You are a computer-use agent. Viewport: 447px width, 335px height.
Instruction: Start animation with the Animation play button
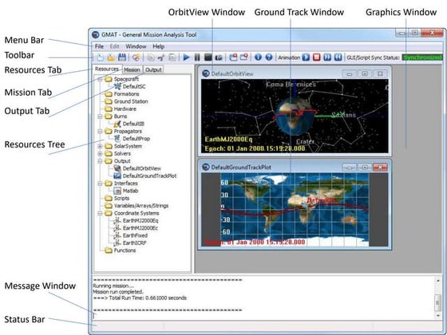306,57
